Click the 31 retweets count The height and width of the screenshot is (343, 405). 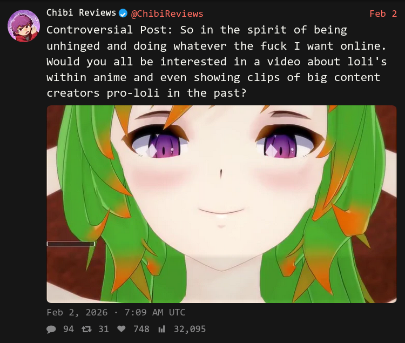[104, 329]
